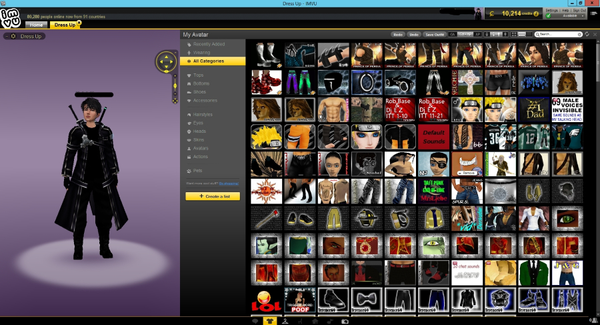Select the yellow t-shirt Dress Up icon
The width and height of the screenshot is (600, 325).
tap(270, 321)
